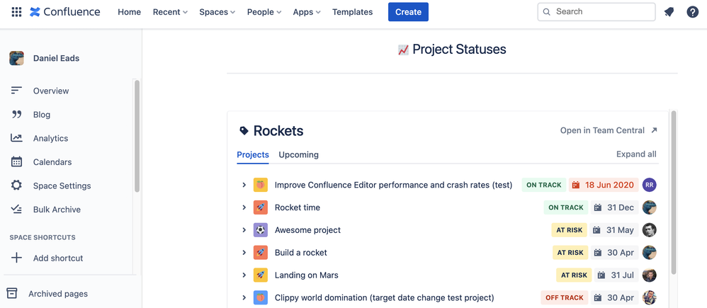Click the Space Settings gear icon
Screen dimensions: 707x308
coord(17,186)
